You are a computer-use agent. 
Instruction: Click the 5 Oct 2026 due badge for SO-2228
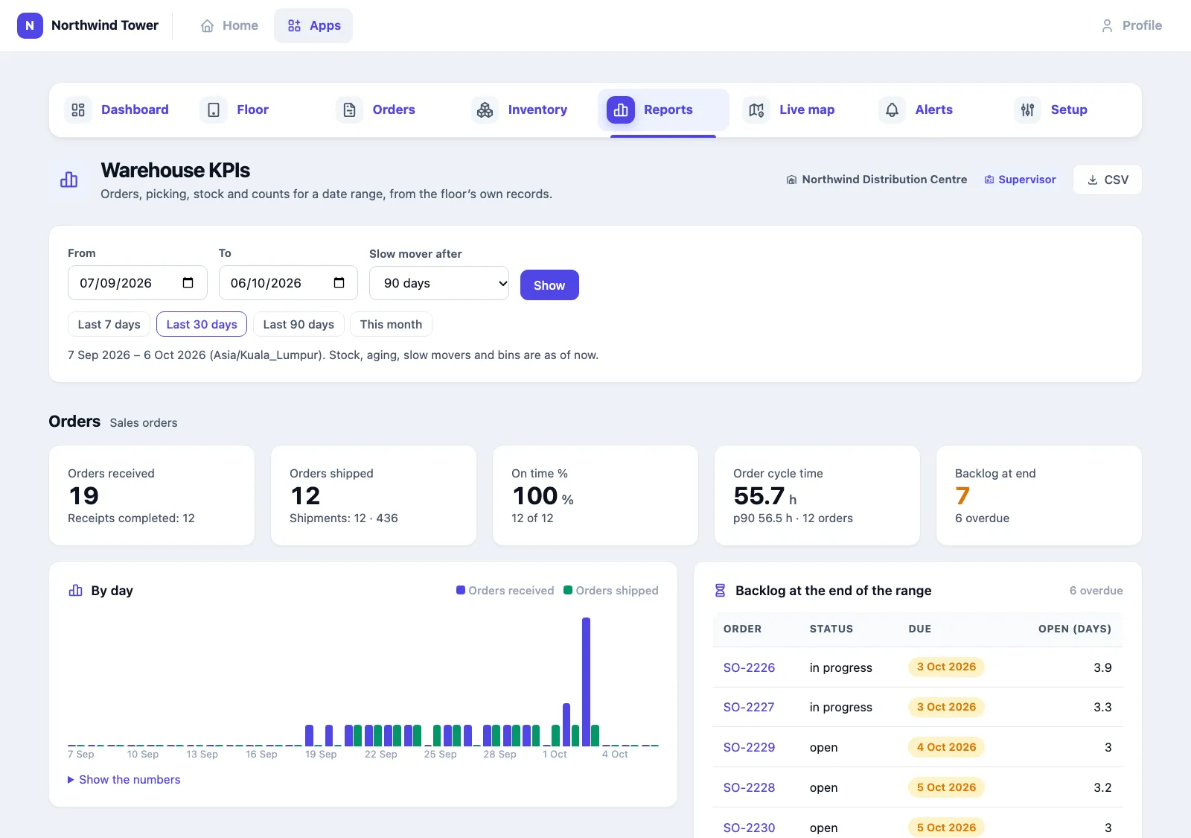946,787
